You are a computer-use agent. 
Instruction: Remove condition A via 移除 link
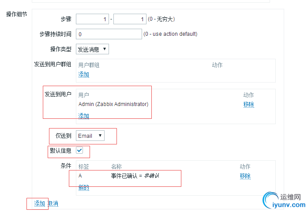[x=245, y=176]
